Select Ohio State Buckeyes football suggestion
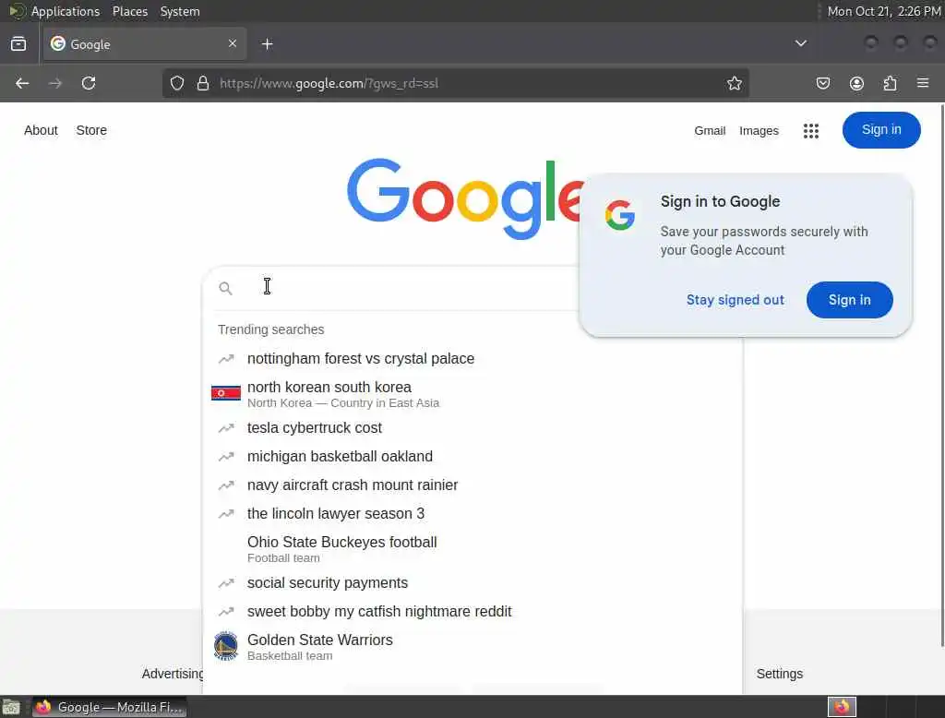This screenshot has height=718, width=945. [472, 548]
